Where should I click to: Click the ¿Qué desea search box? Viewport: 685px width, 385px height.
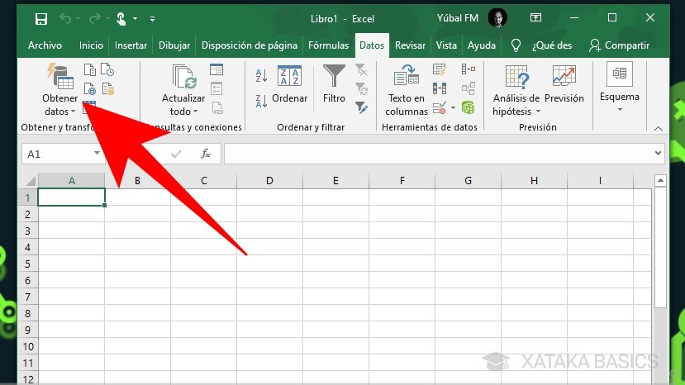click(x=552, y=45)
